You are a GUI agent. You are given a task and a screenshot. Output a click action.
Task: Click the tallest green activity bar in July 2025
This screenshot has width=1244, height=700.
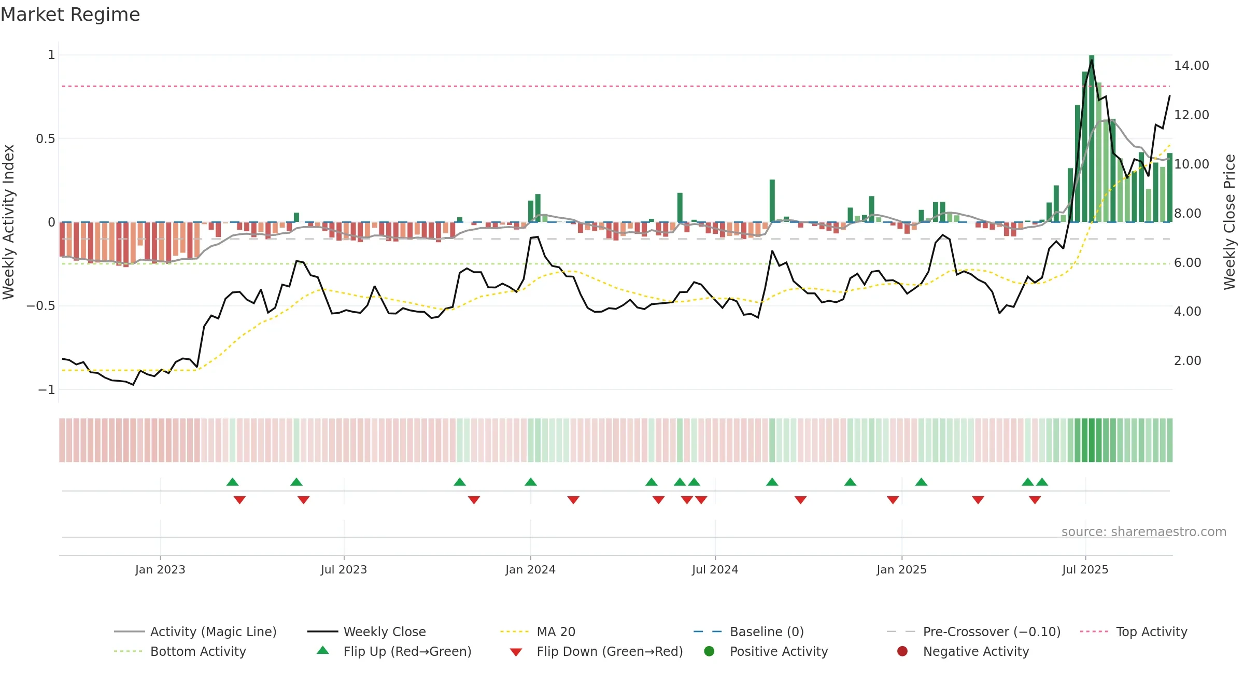[1092, 138]
